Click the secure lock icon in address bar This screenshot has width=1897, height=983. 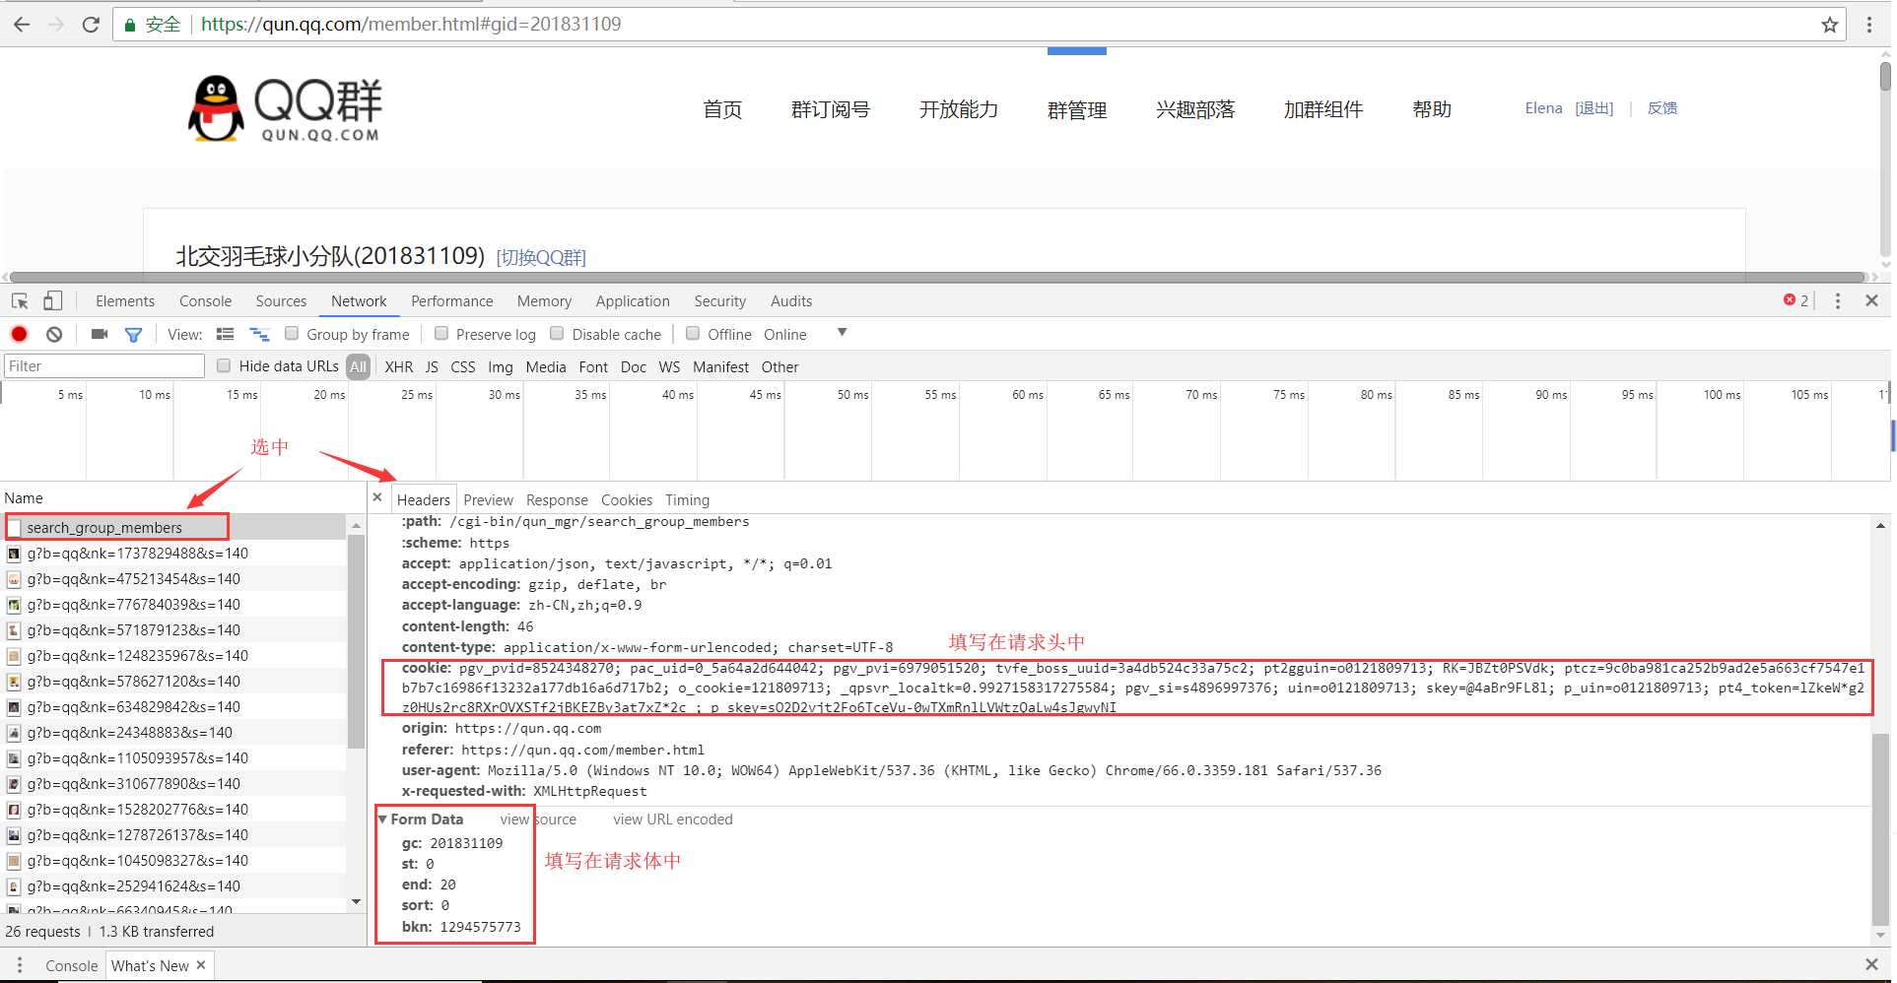tap(129, 25)
